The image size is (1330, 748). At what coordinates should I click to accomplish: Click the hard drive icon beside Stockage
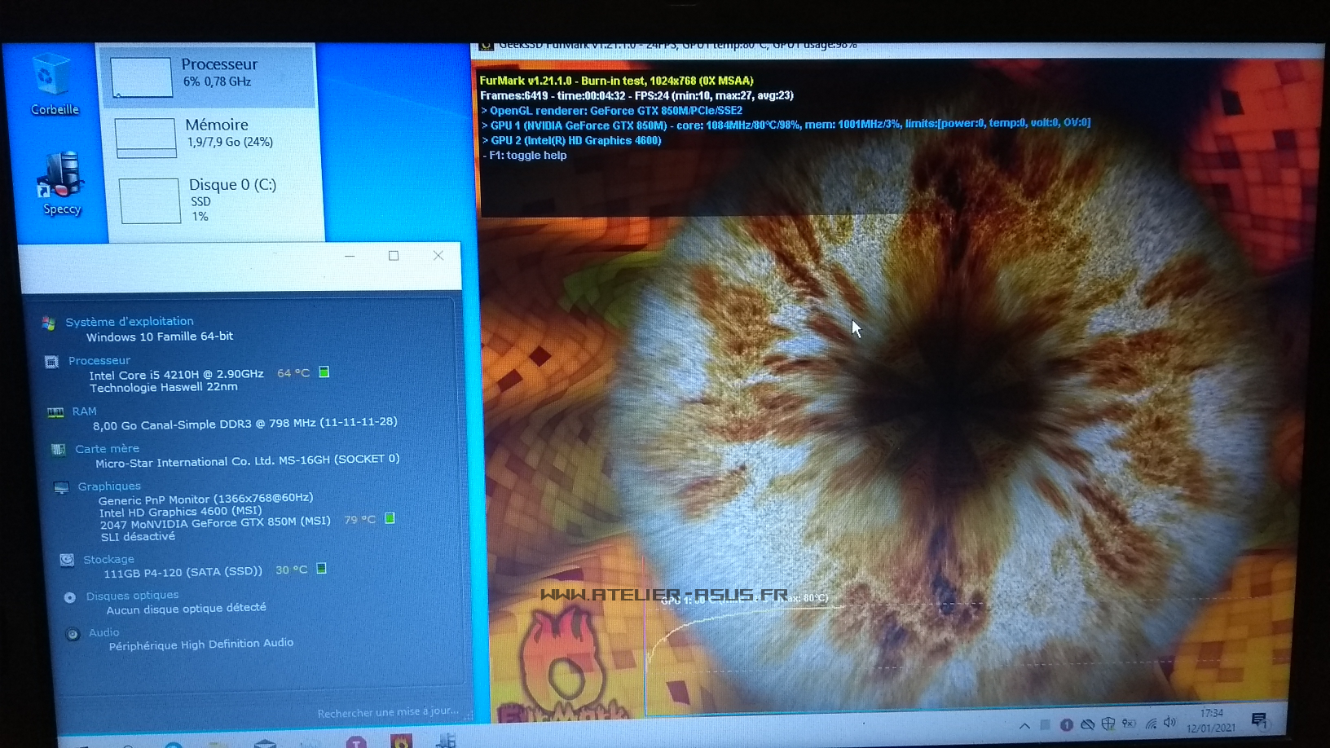coord(67,560)
